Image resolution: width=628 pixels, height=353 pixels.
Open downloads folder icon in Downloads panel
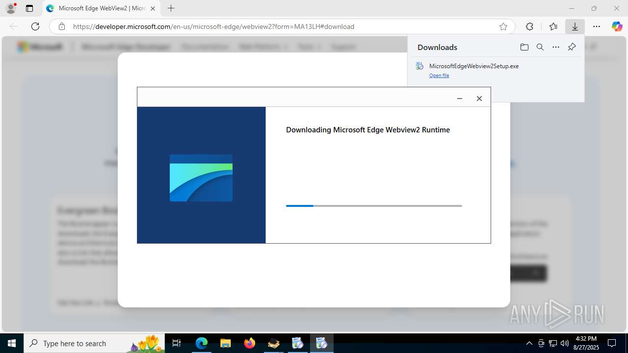524,47
